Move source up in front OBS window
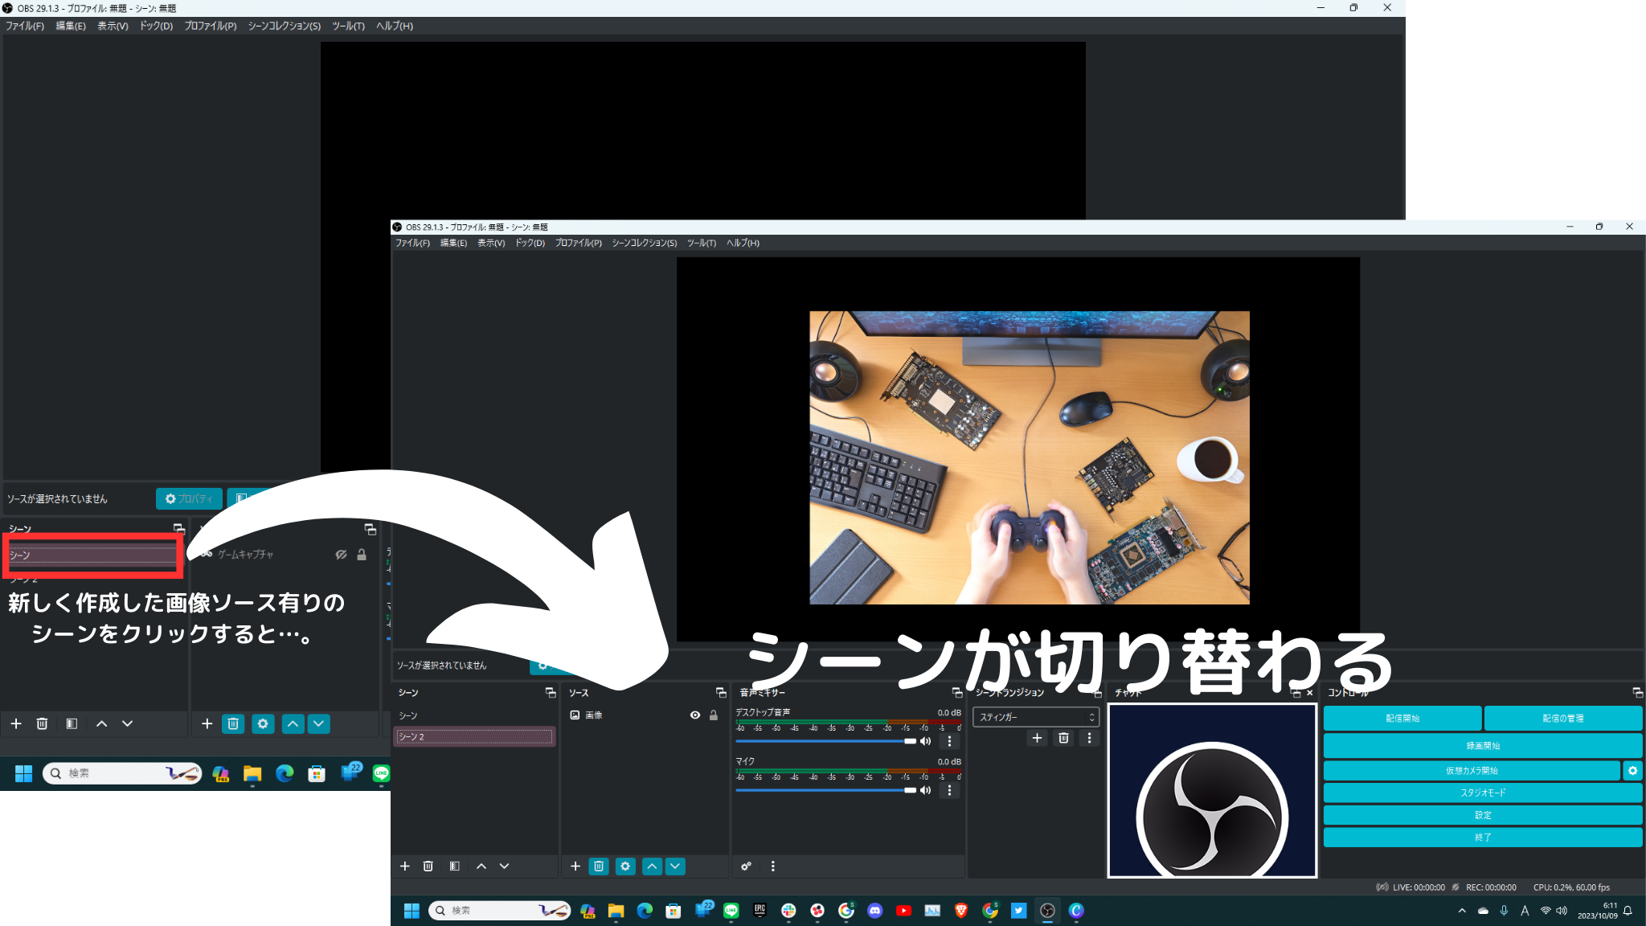The height and width of the screenshot is (926, 1646). click(652, 866)
